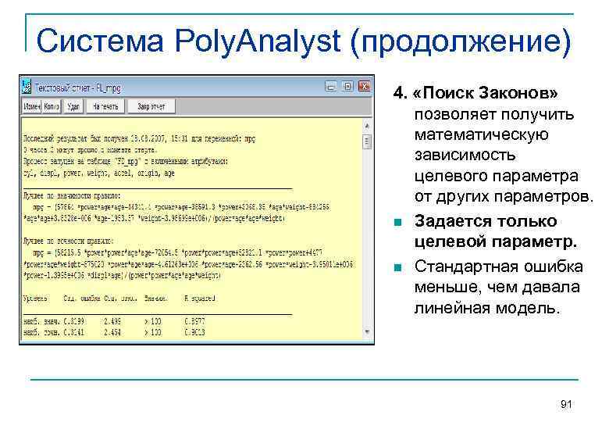Click the Текстовый отчет - FL_mpg title text
This screenshot has height=422, width=609.
tap(77, 88)
